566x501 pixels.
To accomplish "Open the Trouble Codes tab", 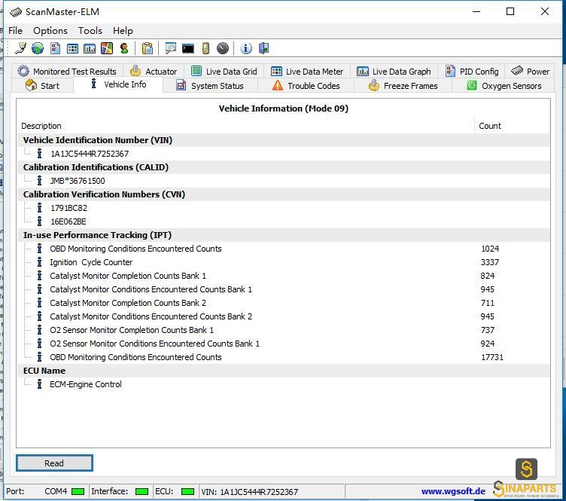I will click(306, 86).
